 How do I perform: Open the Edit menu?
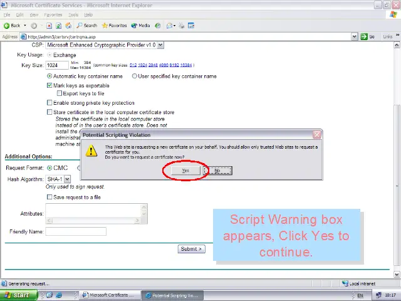tap(19, 14)
